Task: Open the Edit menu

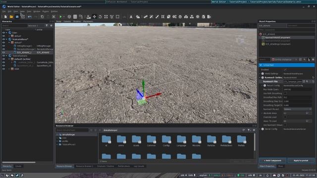Action: pyautogui.click(x=9, y=11)
